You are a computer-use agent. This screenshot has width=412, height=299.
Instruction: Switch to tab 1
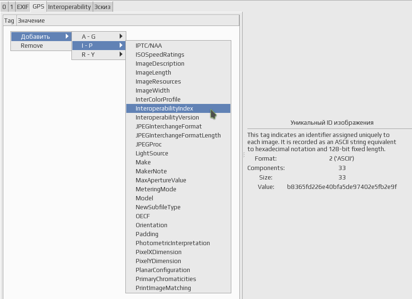pos(11,7)
